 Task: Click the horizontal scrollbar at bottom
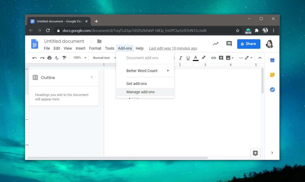117,158
